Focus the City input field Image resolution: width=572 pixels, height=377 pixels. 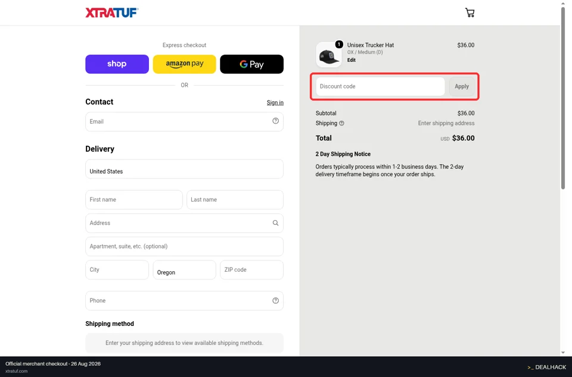click(x=117, y=269)
